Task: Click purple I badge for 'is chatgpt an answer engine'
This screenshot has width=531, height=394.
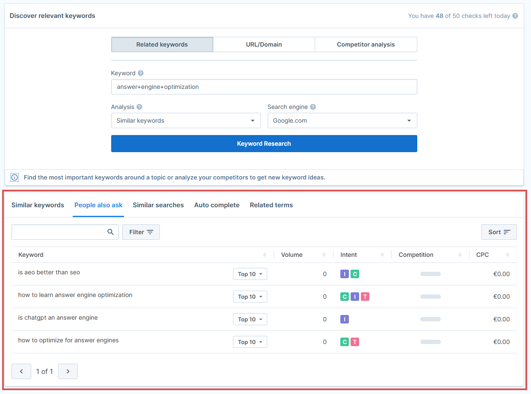Action: (x=345, y=319)
